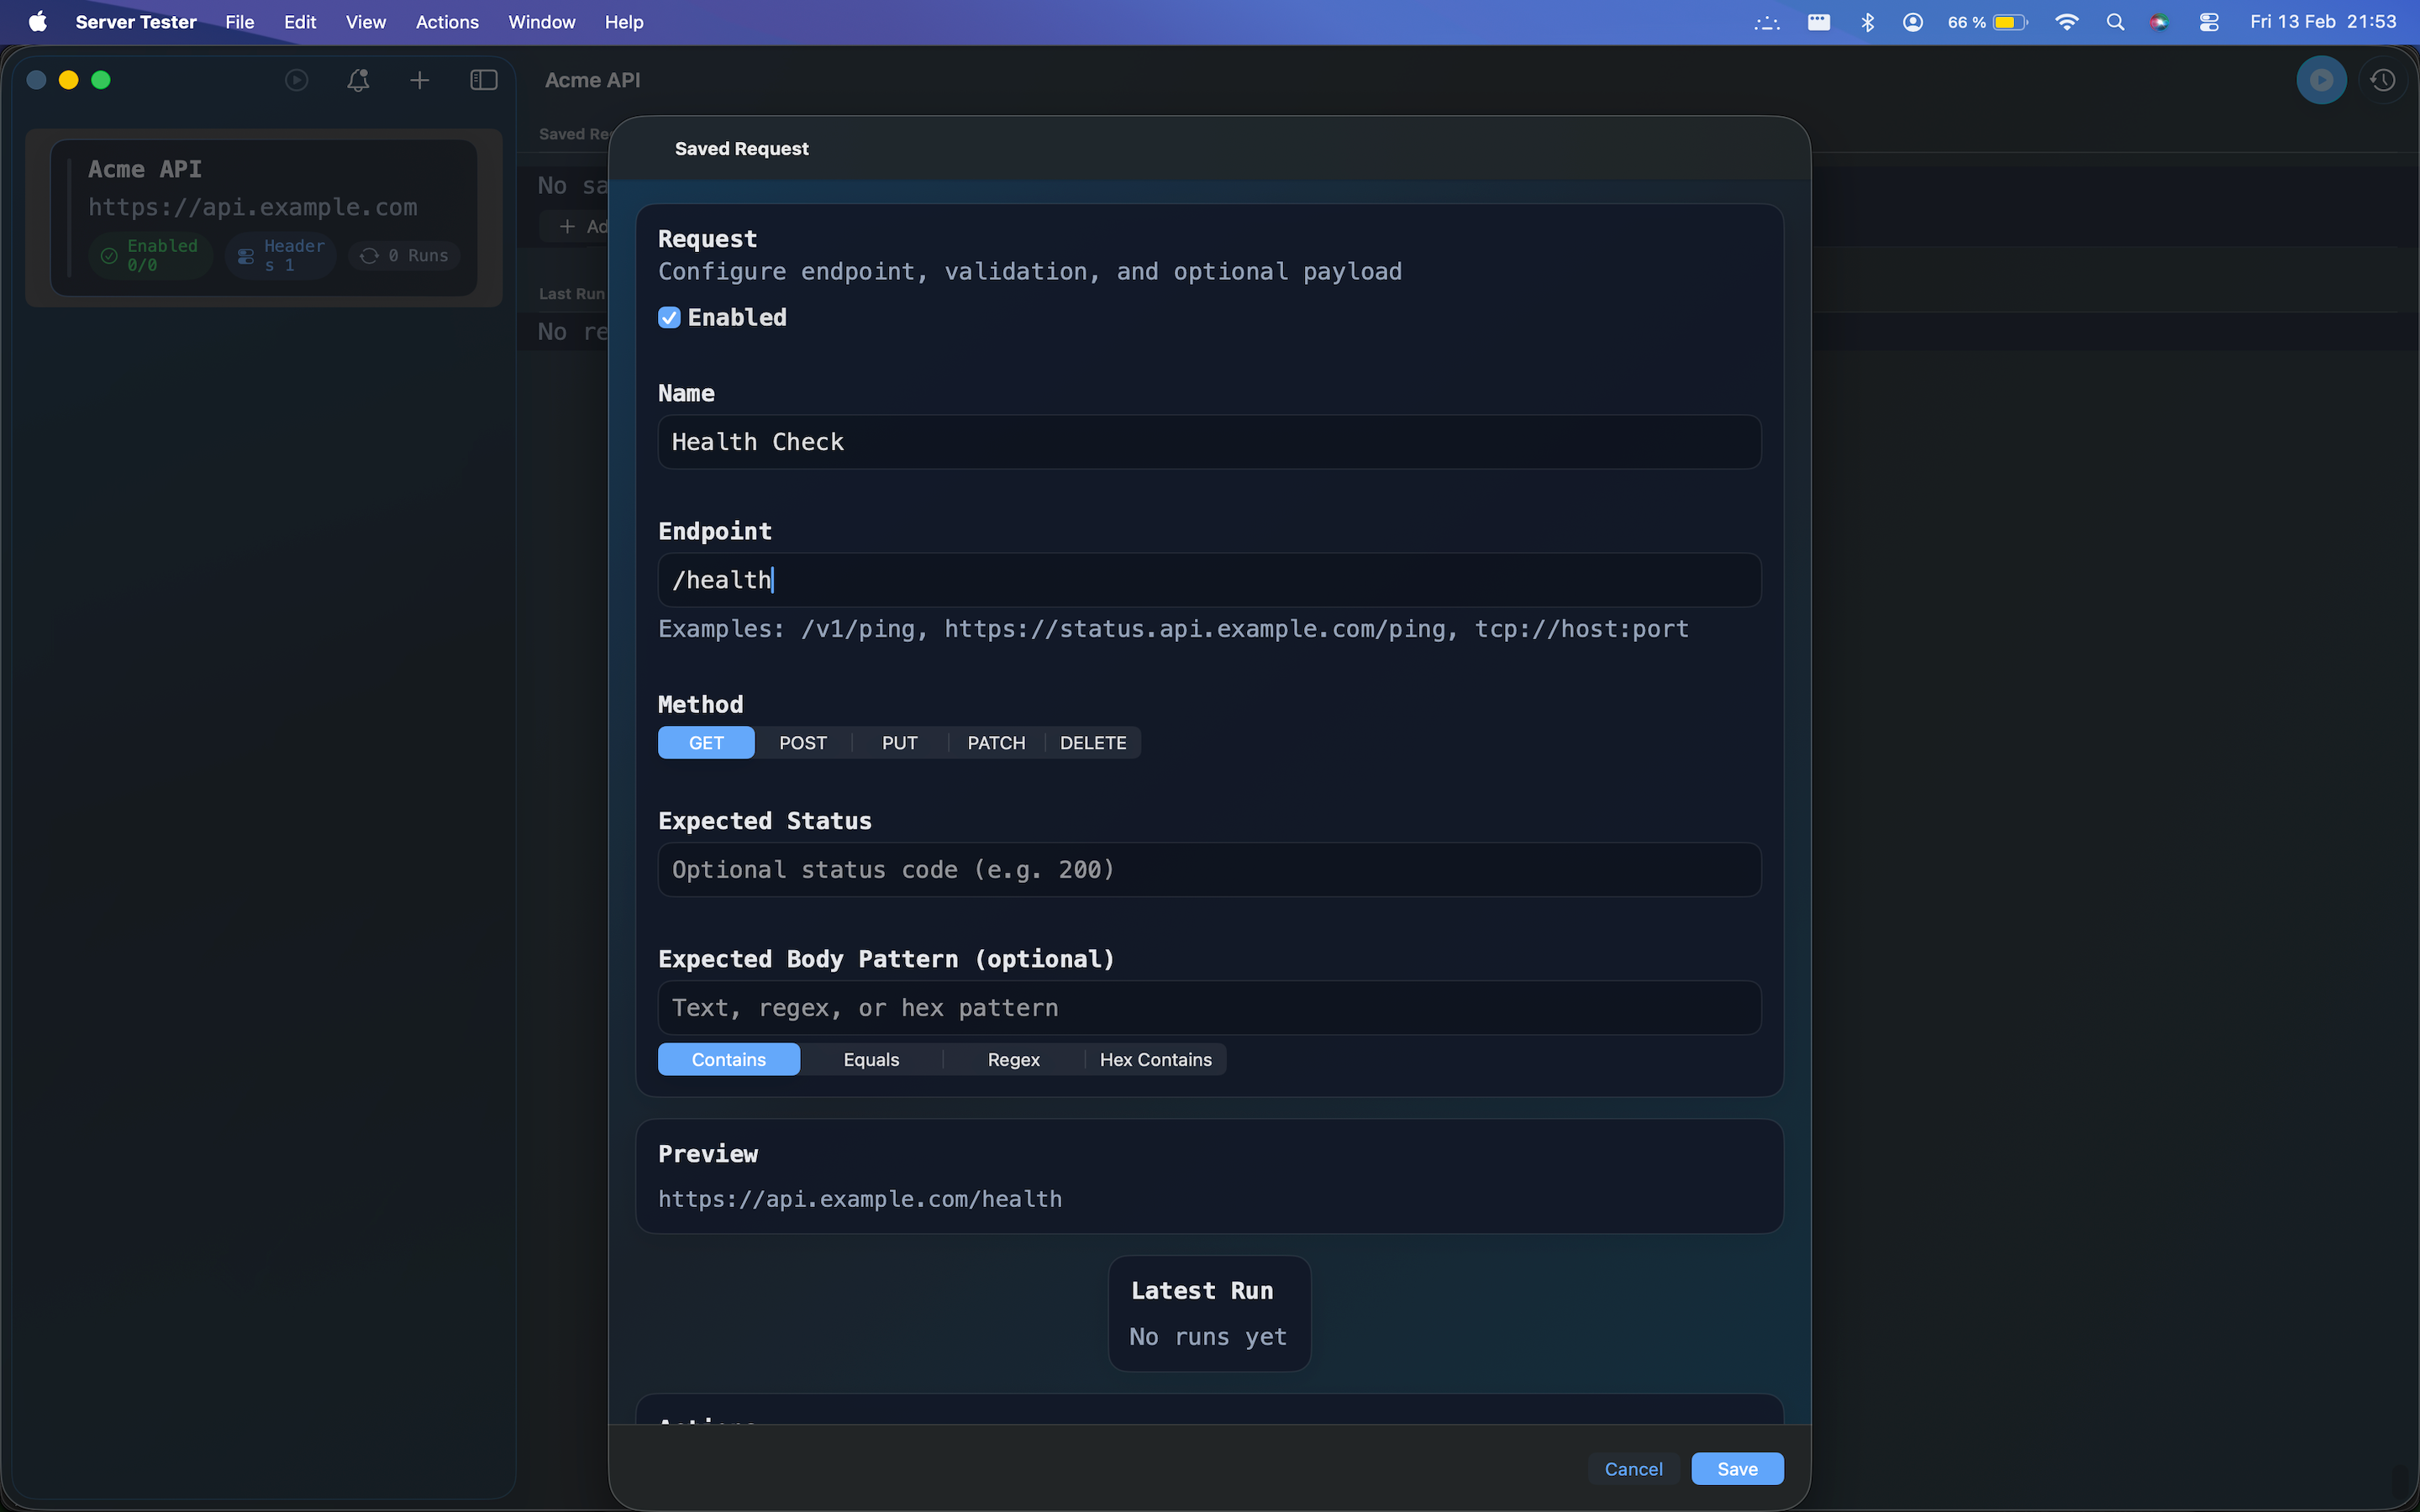Click the user account icon in menu bar
2420x1512 pixels.
pyautogui.click(x=1912, y=22)
